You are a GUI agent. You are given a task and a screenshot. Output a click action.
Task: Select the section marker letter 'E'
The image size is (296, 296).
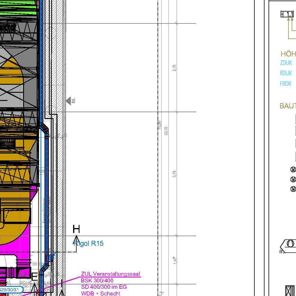(x=34, y=277)
